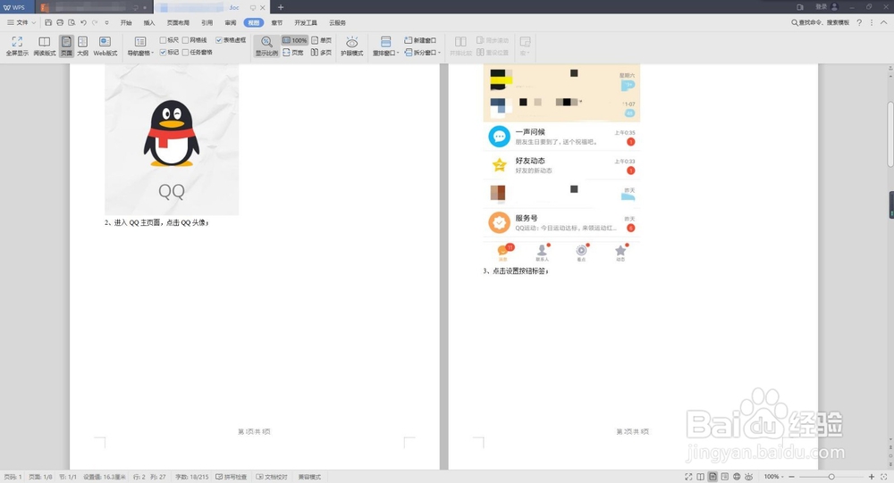The width and height of the screenshot is (894, 483).
Task: Set ribbon zoom to 100%
Action: click(x=295, y=40)
